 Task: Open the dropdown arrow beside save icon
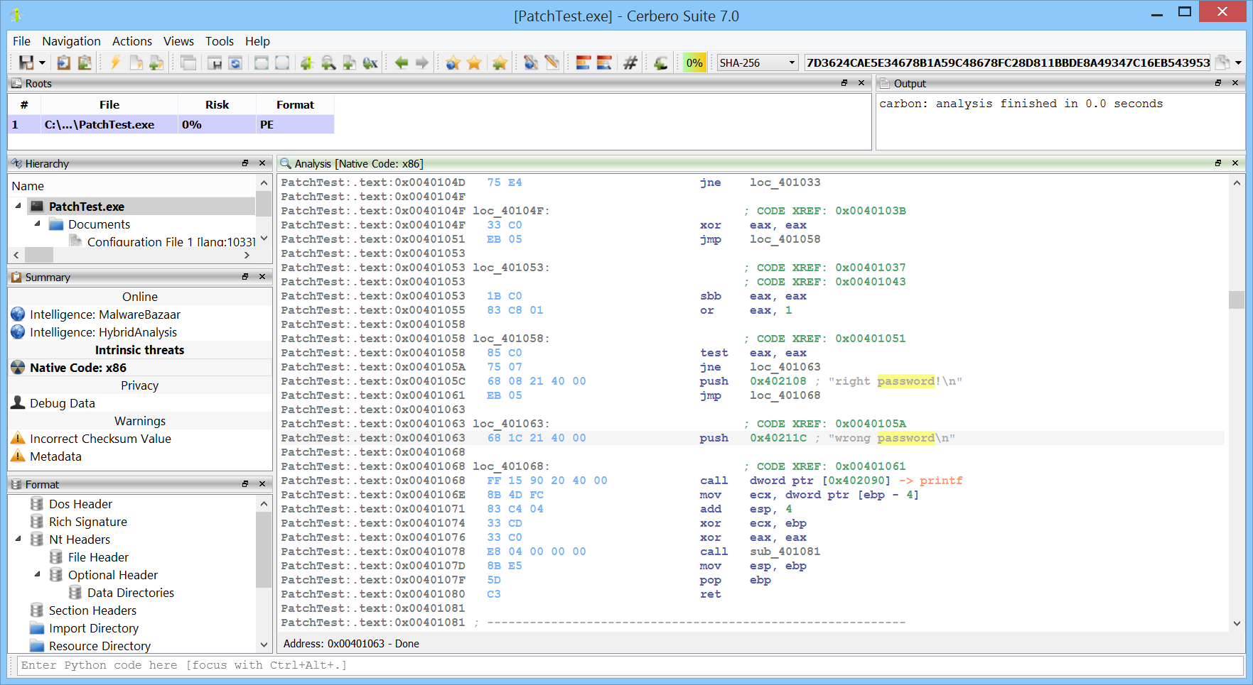tap(42, 63)
